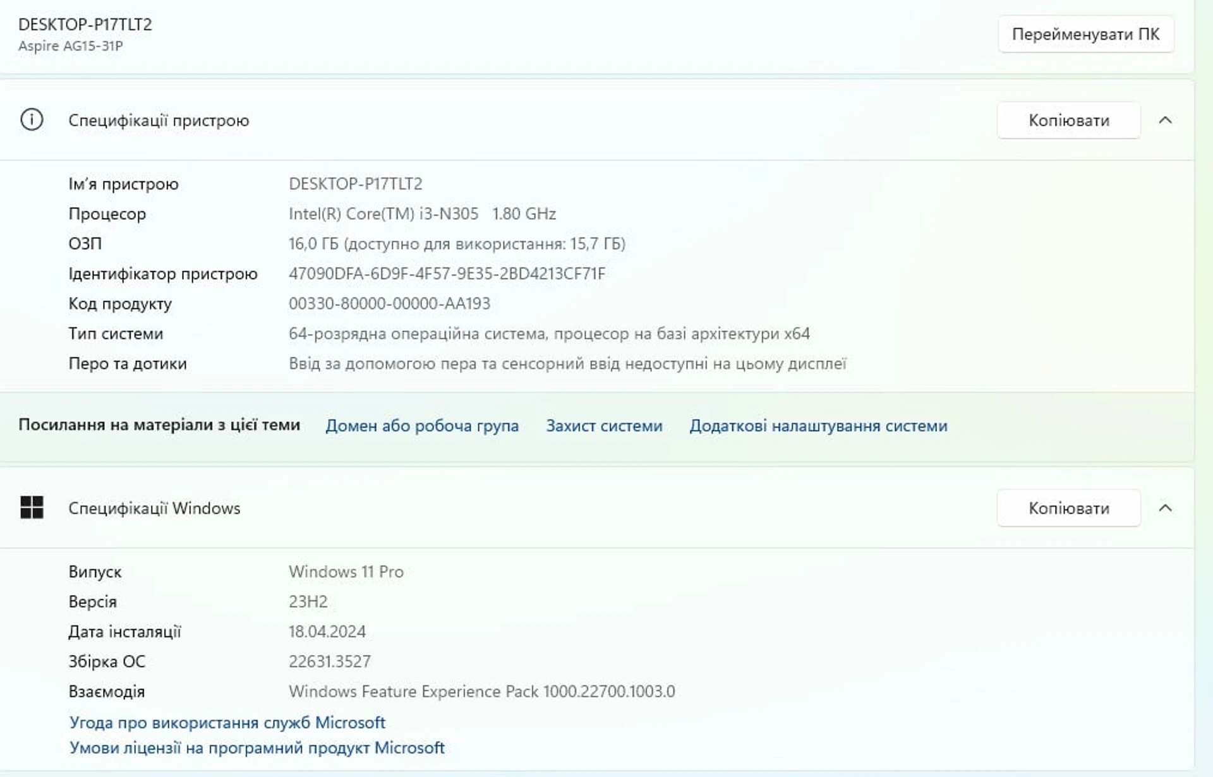Click the Версія label

pos(92,601)
